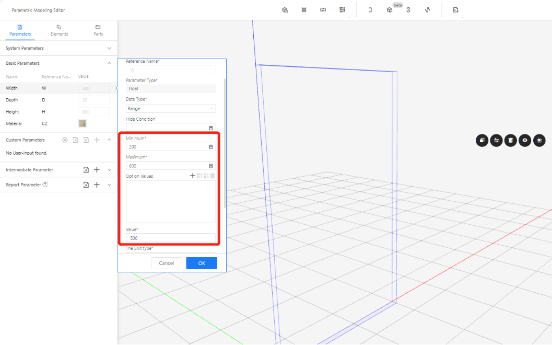552x345 pixels.
Task: Click the formula icon in Minimum field
Action: [x=211, y=147]
